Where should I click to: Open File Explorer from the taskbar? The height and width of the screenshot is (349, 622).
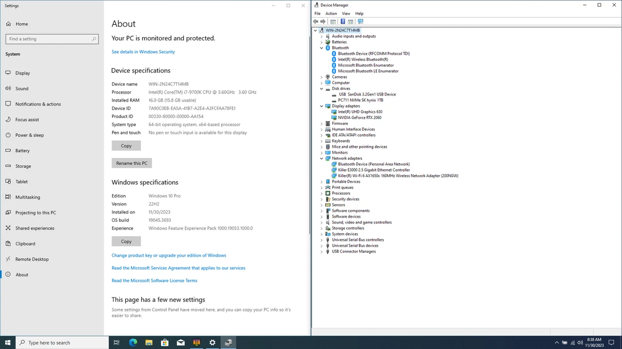(149, 342)
